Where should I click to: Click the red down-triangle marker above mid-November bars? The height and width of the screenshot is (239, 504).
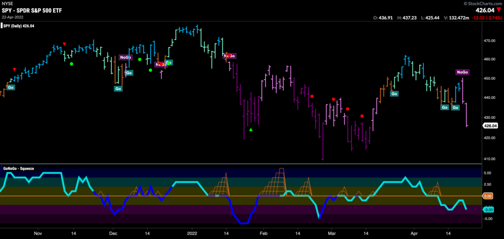click(64, 44)
